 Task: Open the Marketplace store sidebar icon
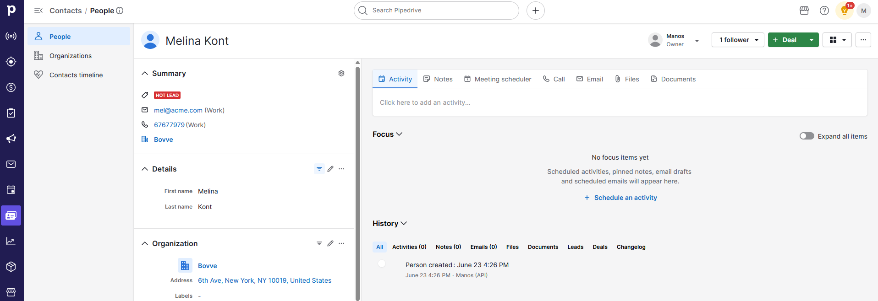click(x=11, y=292)
